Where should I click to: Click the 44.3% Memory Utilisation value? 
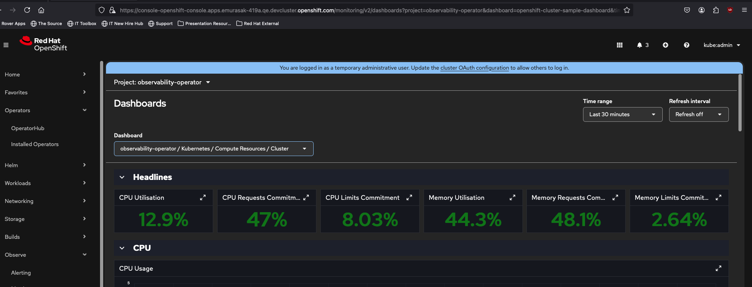[473, 219]
